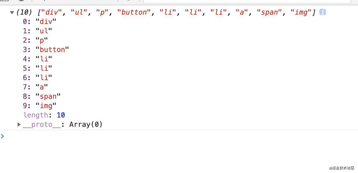The image size is (358, 173).
Task: Select the index 7 "a" entry
Action: click(35, 87)
